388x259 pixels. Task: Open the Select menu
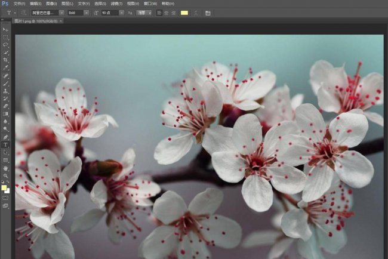100,4
